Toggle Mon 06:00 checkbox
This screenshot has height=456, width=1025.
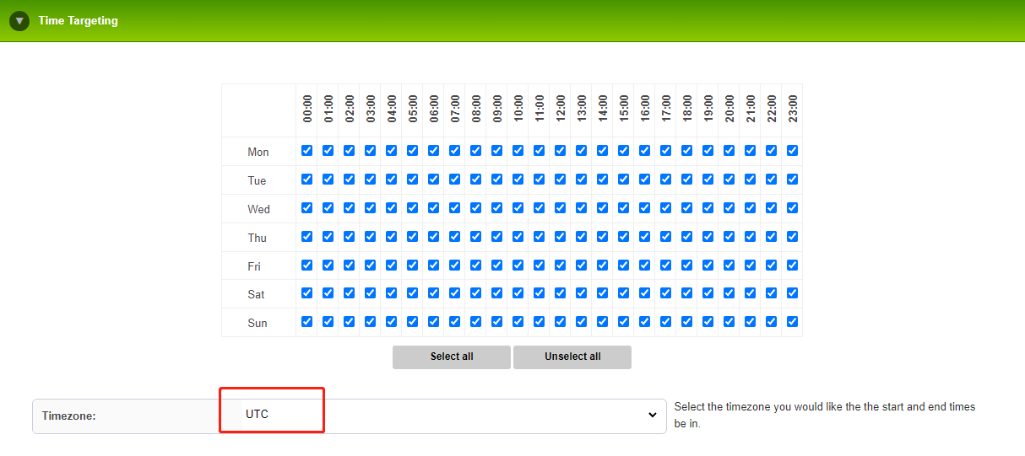433,151
